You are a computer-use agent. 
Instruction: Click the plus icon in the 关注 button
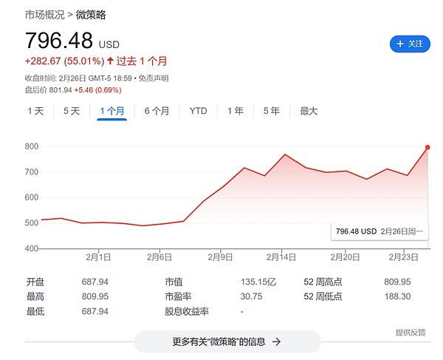(400, 44)
